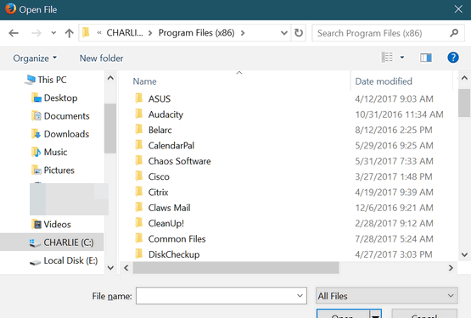The width and height of the screenshot is (471, 318).
Task: Click the Open button dropdown arrow
Action: tap(375, 314)
